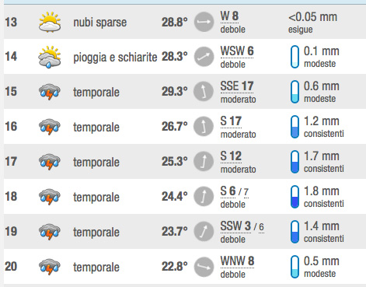Click the thunderstorm icon at hour 20
Image resolution: width=366 pixels, height=287 pixels.
50,267
